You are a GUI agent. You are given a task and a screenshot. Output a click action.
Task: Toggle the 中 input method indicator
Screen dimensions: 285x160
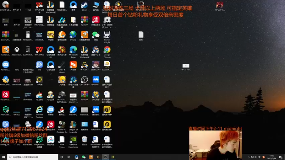(259, 157)
